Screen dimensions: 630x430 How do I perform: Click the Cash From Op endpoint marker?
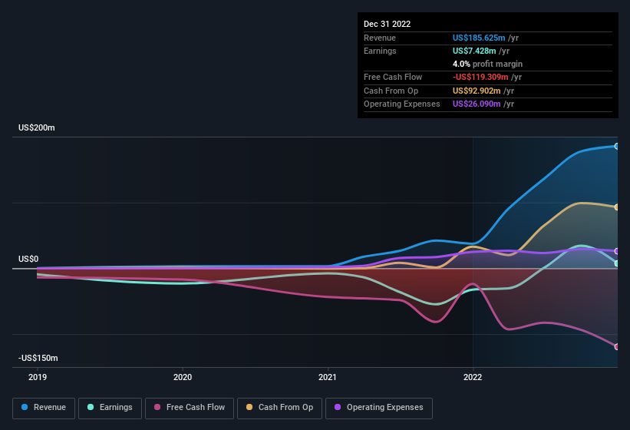pos(616,207)
